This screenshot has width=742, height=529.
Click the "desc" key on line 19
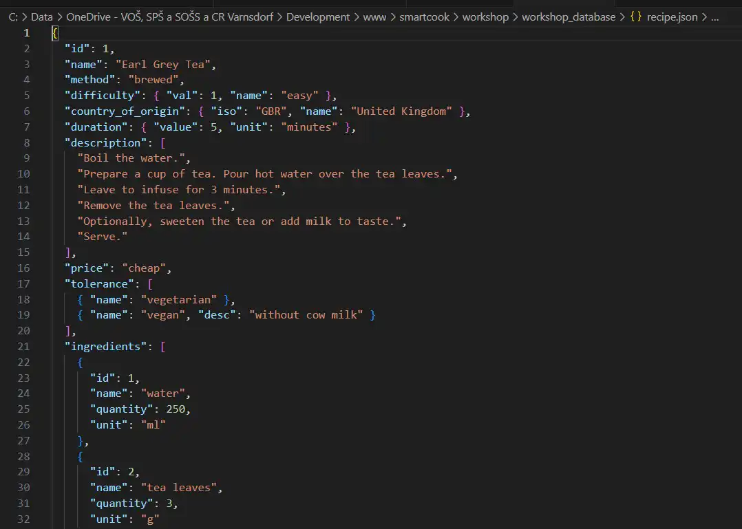tap(217, 315)
